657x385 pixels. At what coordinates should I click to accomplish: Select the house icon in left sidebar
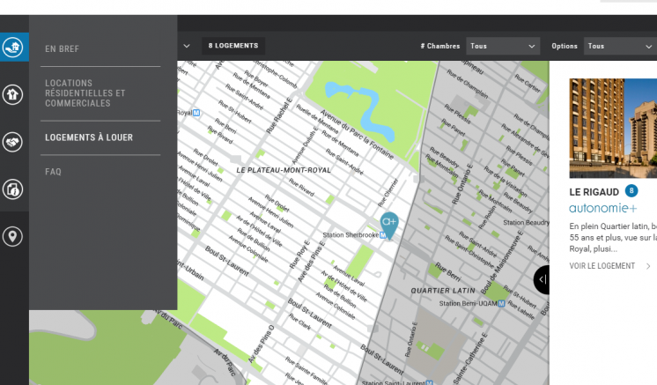tap(13, 93)
